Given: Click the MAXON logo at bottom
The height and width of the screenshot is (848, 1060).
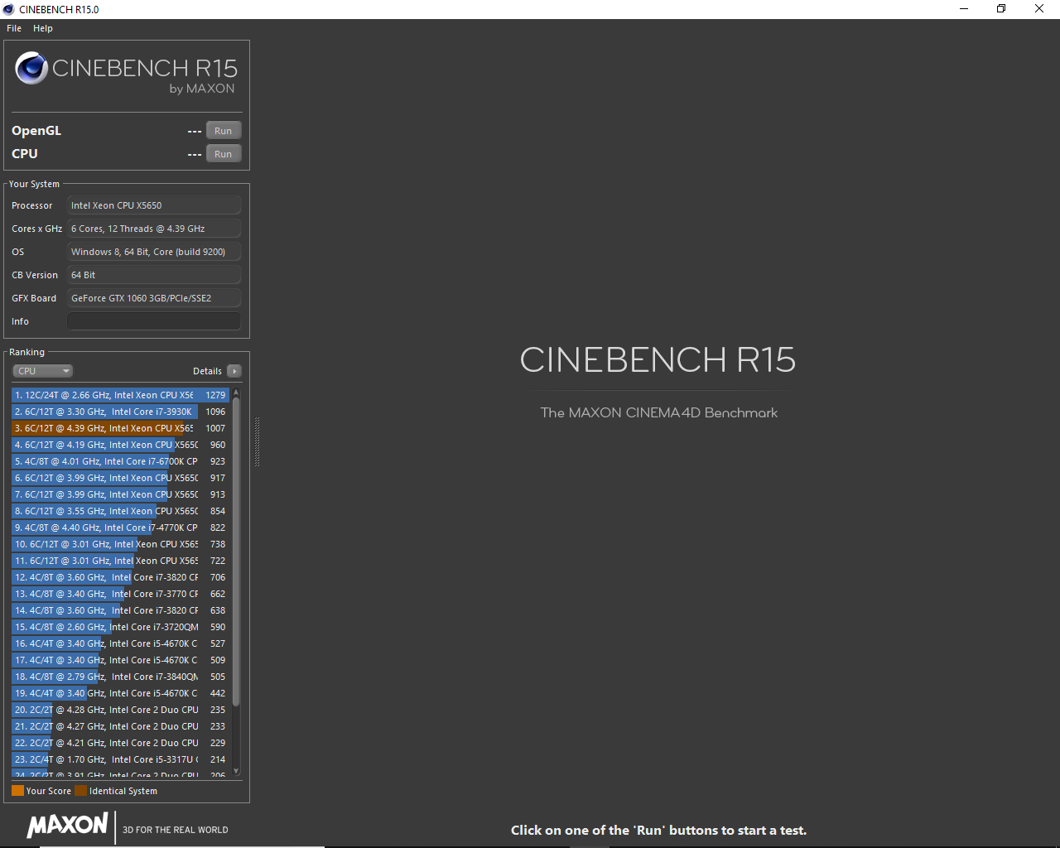Looking at the screenshot, I should [68, 825].
